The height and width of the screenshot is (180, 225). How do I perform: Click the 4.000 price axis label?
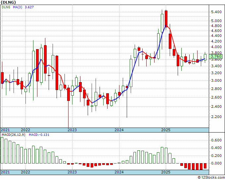(216, 47)
